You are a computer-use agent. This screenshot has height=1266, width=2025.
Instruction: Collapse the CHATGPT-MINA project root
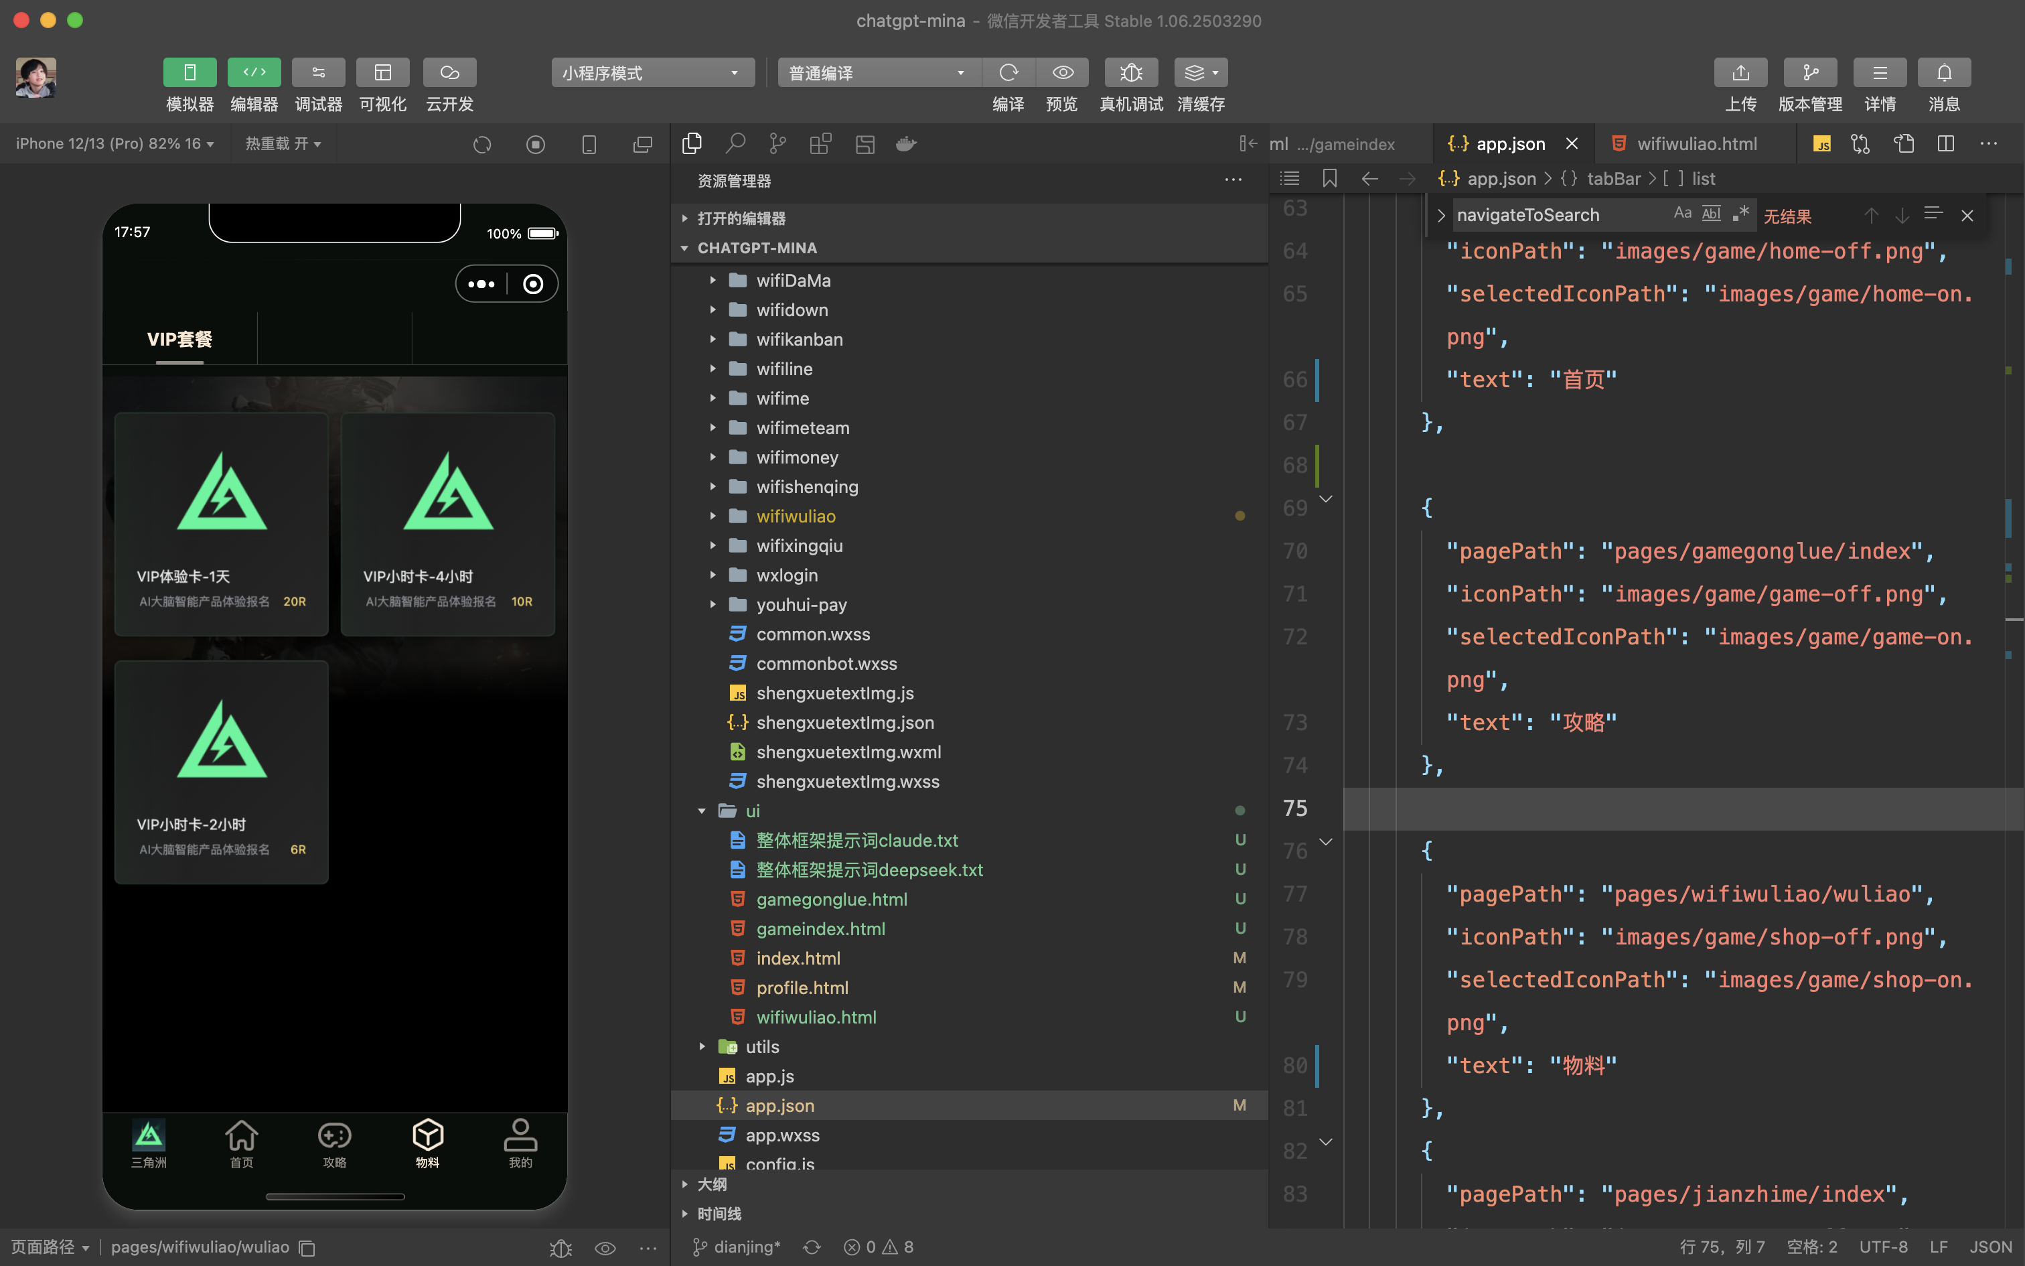(970, 248)
